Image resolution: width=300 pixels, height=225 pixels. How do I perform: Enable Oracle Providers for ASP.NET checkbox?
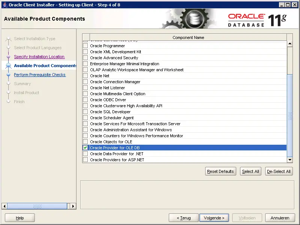(x=85, y=160)
